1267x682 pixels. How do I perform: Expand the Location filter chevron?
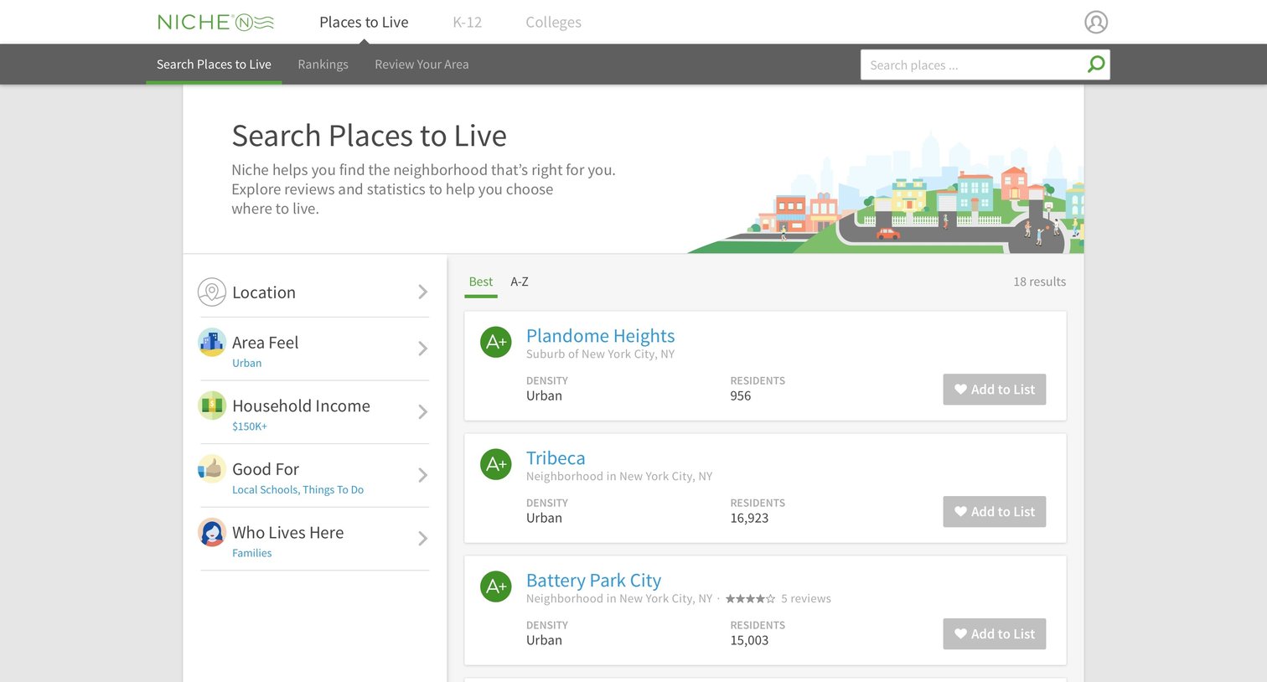(x=422, y=292)
